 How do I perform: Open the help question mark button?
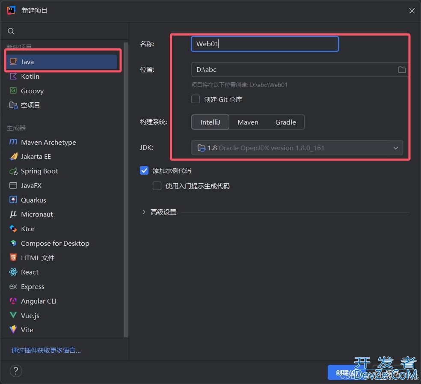[16, 371]
